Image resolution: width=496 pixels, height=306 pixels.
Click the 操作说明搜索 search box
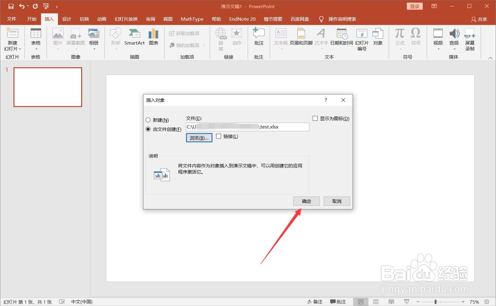(x=342, y=19)
